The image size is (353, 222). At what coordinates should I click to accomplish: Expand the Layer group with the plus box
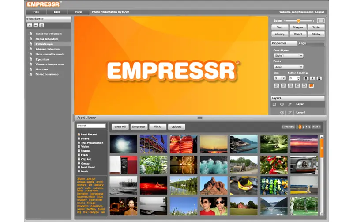click(x=274, y=104)
